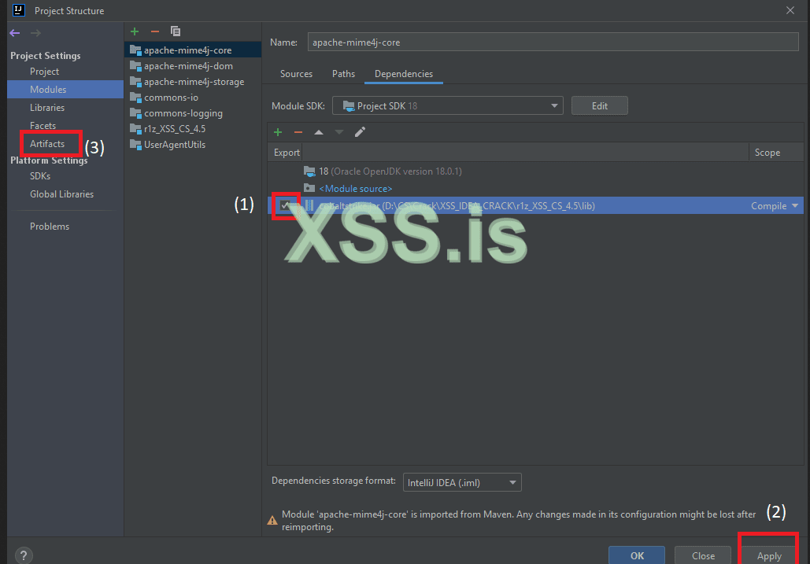The width and height of the screenshot is (810, 564).
Task: Select the <Module source> entry
Action: coord(535,189)
